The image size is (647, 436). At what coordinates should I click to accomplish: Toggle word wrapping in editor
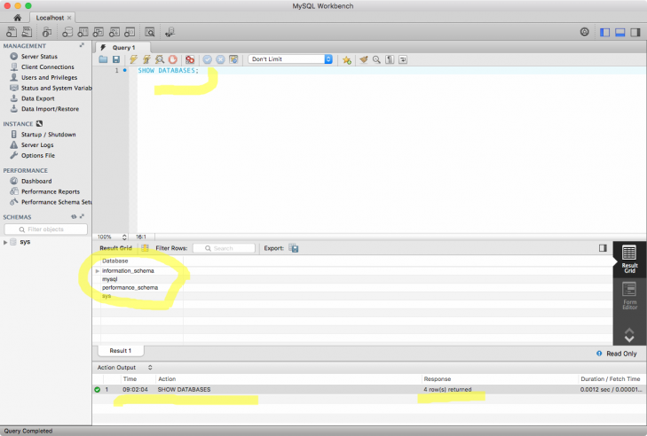tap(403, 59)
